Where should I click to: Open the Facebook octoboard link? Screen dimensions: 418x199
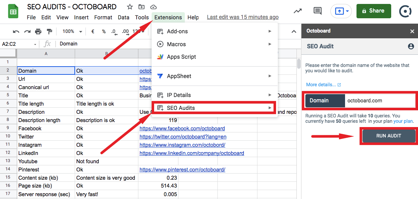(182, 128)
